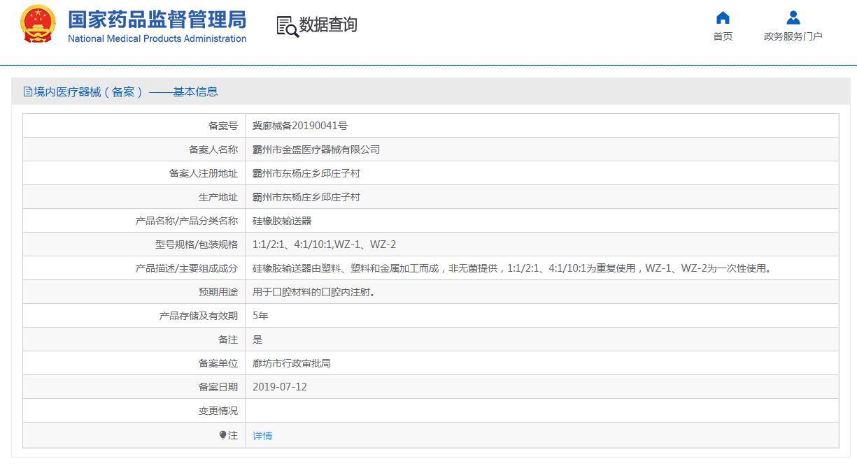The height and width of the screenshot is (468, 857).
Task: Go to 首页 text link
Action: [723, 36]
